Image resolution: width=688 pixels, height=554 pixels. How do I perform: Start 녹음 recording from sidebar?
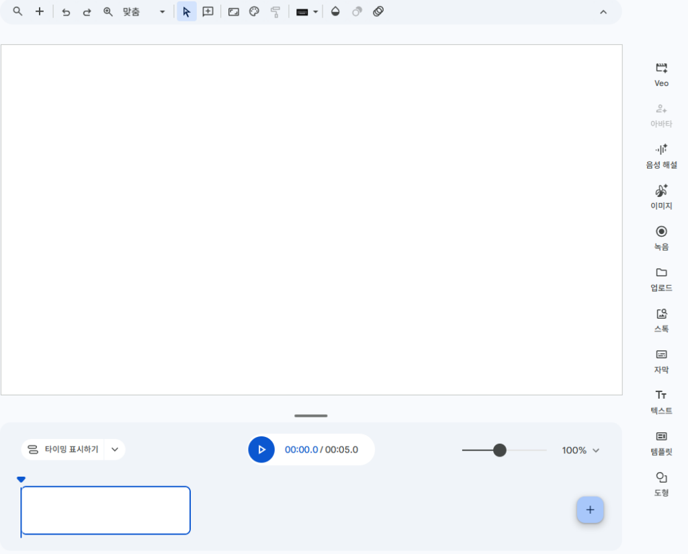(x=661, y=239)
